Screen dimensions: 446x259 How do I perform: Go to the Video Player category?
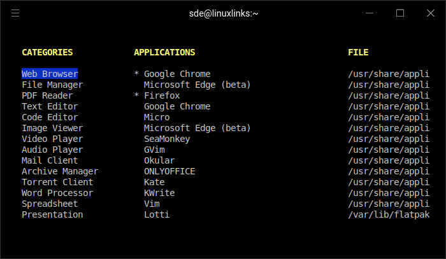(52, 139)
